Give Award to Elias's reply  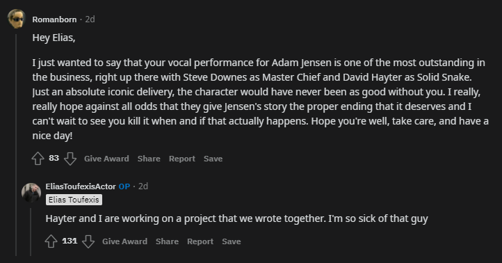point(124,241)
